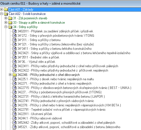Click the document icon for 3422911 Ukotvení příček
Viewport: 141px width, 130px height.
coord(14,114)
